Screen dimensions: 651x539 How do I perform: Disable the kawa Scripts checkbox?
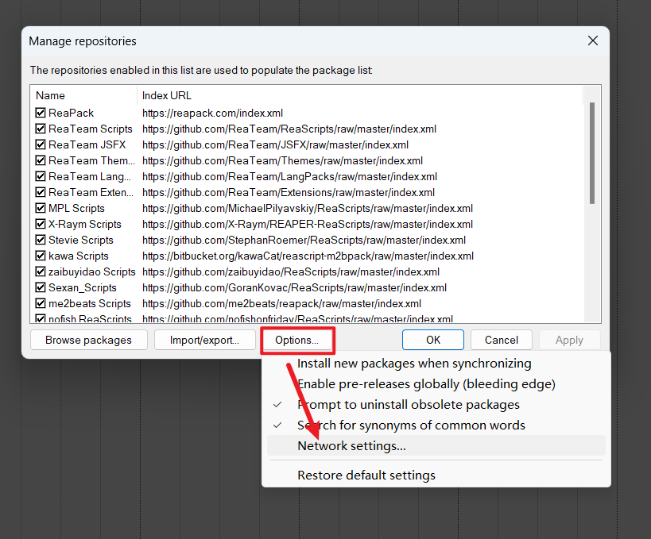pyautogui.click(x=41, y=256)
